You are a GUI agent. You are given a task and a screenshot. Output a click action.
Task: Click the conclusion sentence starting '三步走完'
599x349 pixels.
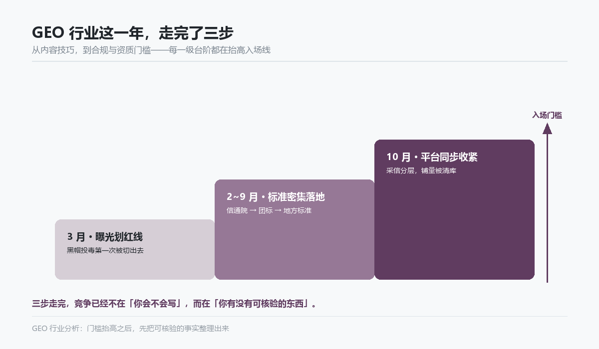coord(175,304)
